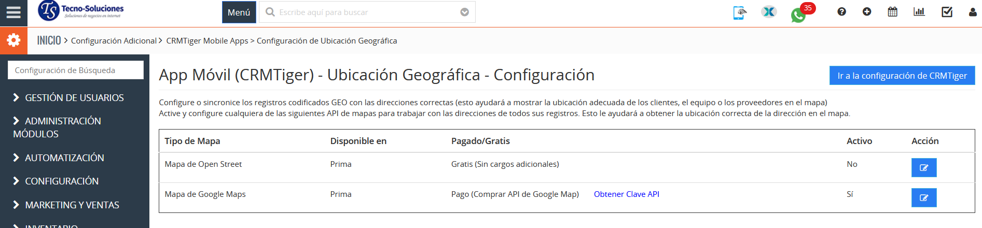Viewport: 982px width, 228px height.
Task: Open the CRMTiger mobile app icon
Action: point(740,12)
